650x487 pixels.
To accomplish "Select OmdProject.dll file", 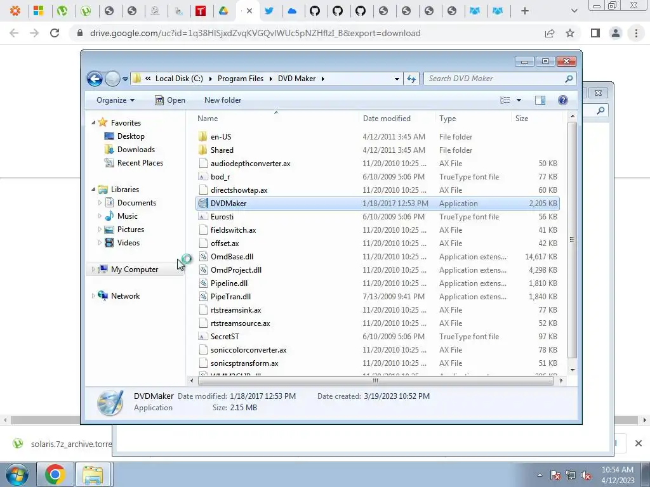I will (236, 270).
